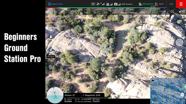Toggle the yellow metering focus mode icon
Viewport: 186px width, 104px height.
click(172, 11)
